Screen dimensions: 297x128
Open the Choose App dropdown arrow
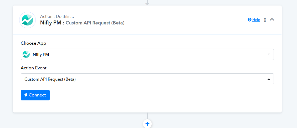(x=269, y=54)
